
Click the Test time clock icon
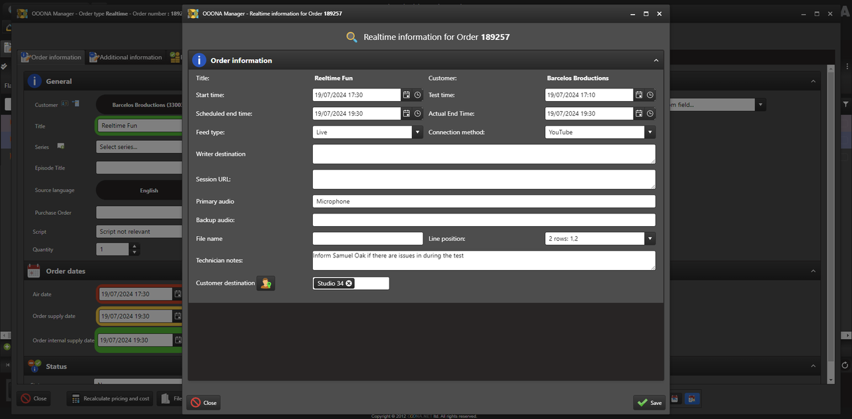tap(650, 95)
